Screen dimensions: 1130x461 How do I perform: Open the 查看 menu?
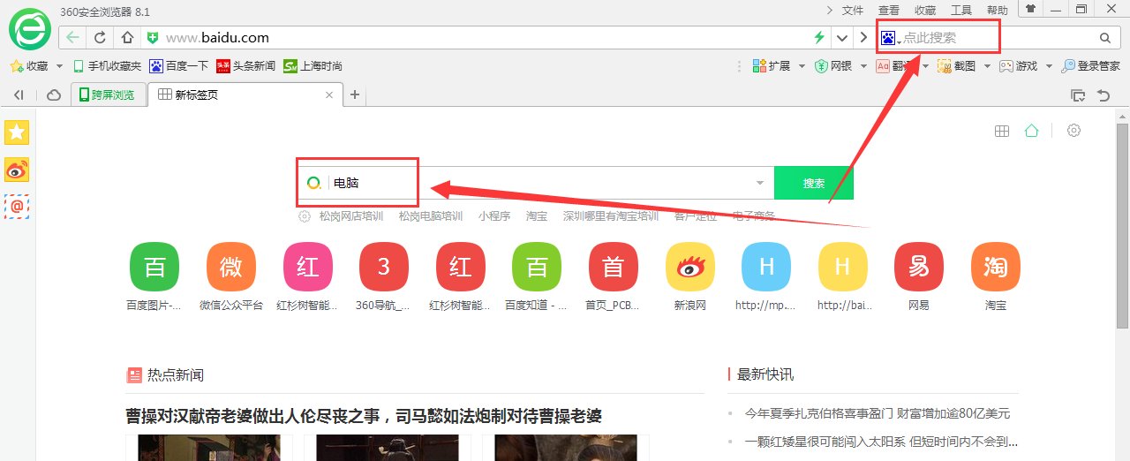(889, 11)
